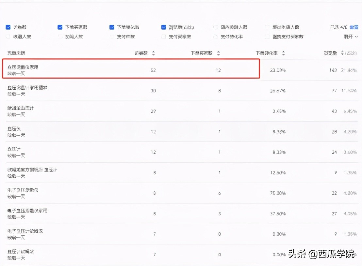Click buyers count 3 for 电子血压测量仪家用
The width and height of the screenshot is (362, 266).
tap(220, 214)
